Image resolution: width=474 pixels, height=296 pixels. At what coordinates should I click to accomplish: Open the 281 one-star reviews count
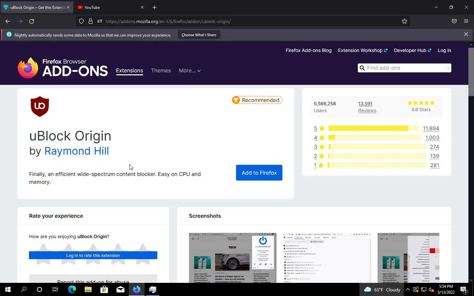pos(435,165)
